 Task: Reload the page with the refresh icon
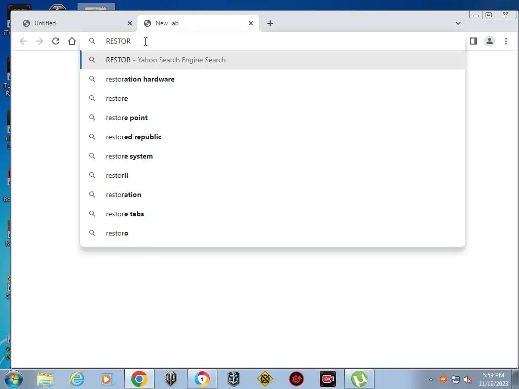pyautogui.click(x=56, y=41)
